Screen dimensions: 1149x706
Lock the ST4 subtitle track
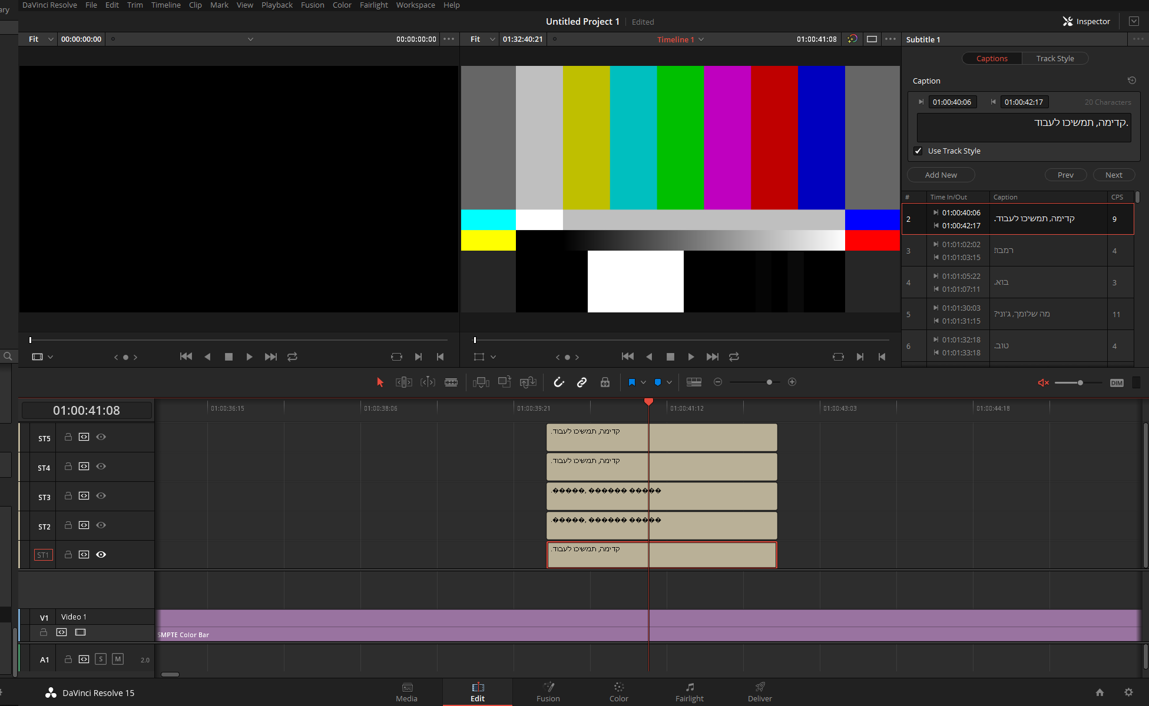point(68,467)
